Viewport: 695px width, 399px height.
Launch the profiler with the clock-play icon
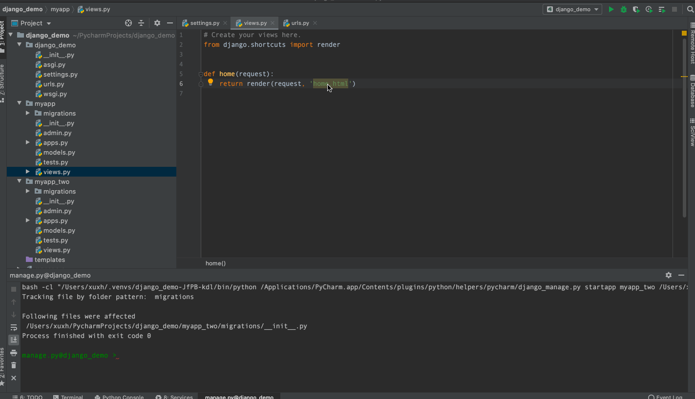coord(649,9)
